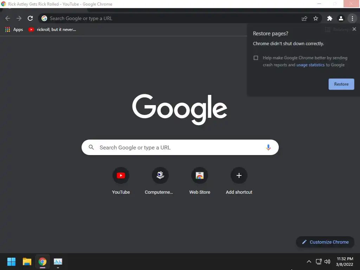
Task: Share this page icon in address bar
Action: 304,18
